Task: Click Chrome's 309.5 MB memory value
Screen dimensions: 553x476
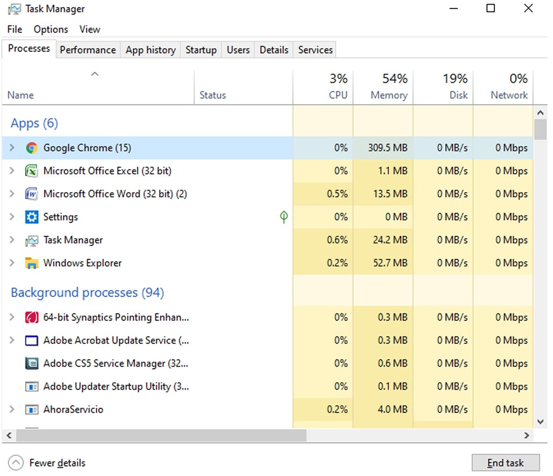Action: [388, 148]
